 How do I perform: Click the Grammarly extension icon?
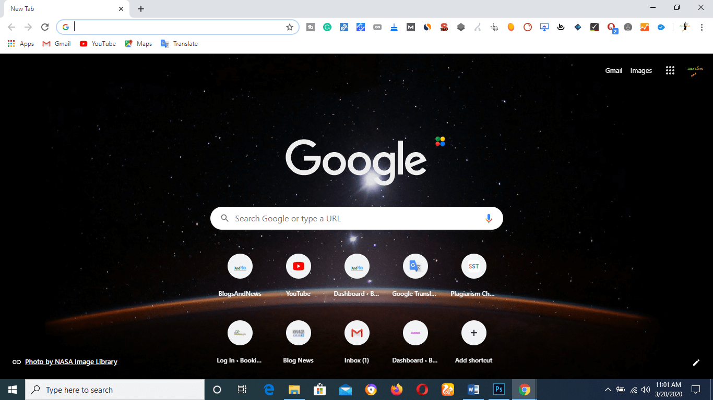pos(327,27)
